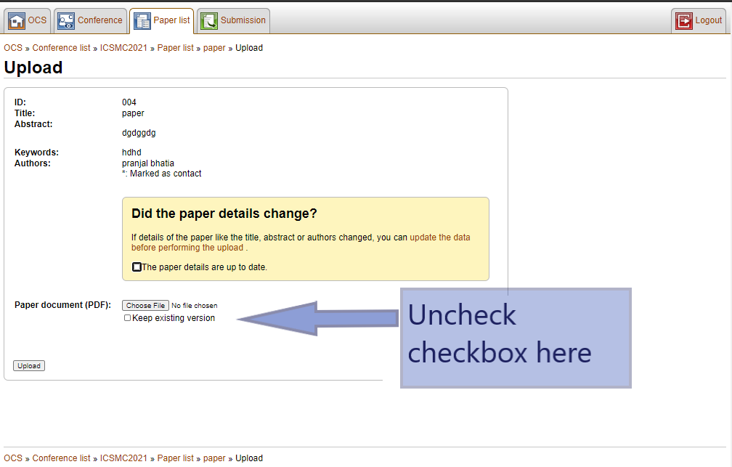Go to OCS in top breadcrumb

coord(13,48)
